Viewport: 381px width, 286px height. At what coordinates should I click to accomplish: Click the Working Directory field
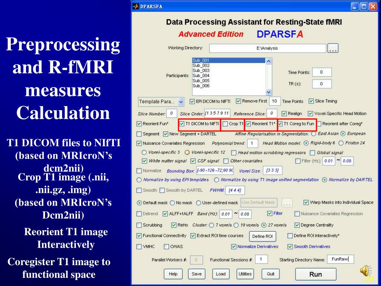[x=268, y=48]
